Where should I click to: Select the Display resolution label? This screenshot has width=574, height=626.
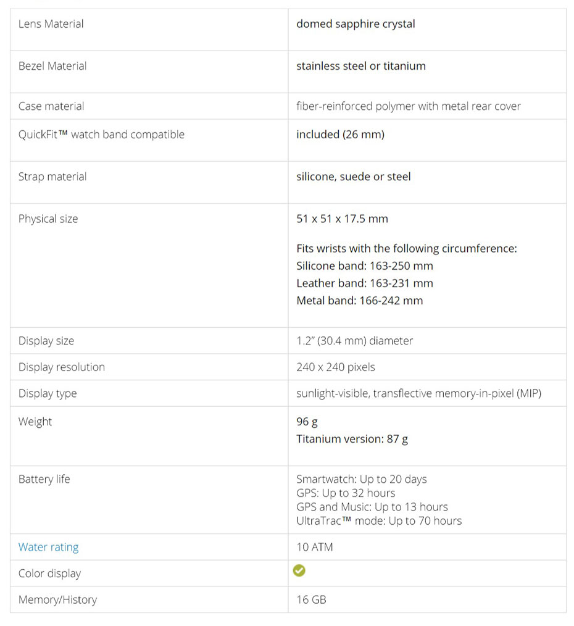[62, 367]
